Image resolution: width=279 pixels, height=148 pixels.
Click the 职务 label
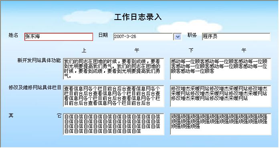[192, 35]
